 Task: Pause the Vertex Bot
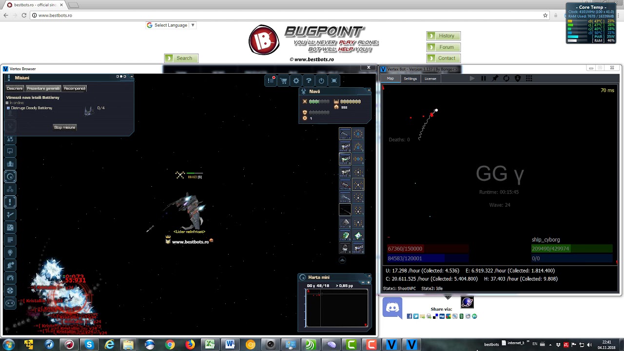pyautogui.click(x=484, y=78)
